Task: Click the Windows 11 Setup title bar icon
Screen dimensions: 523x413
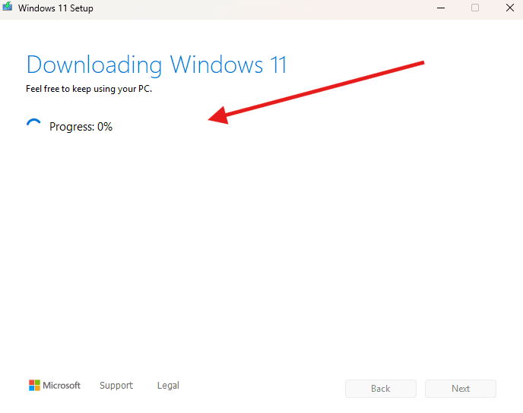Action: click(x=8, y=7)
